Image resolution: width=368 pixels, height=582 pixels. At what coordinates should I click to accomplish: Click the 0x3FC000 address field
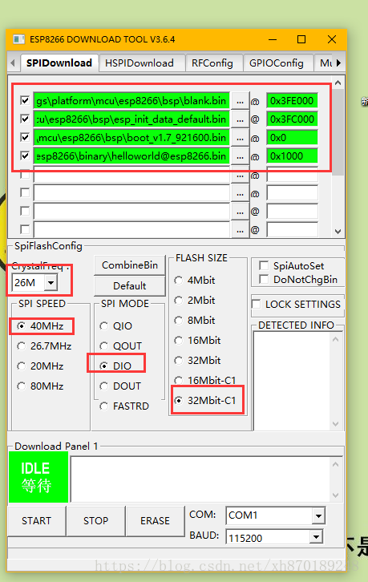[x=293, y=119]
